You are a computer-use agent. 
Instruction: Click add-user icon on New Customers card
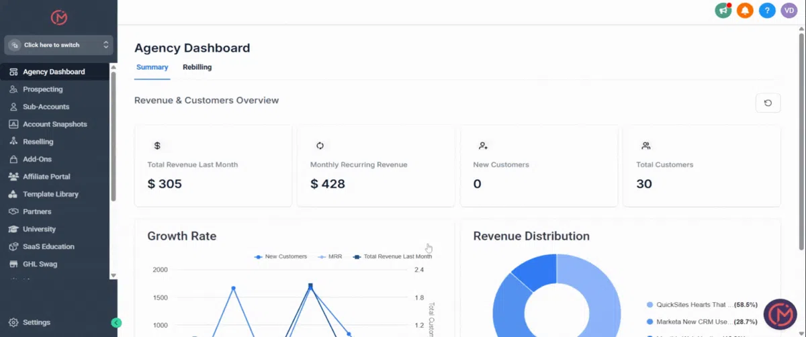483,145
